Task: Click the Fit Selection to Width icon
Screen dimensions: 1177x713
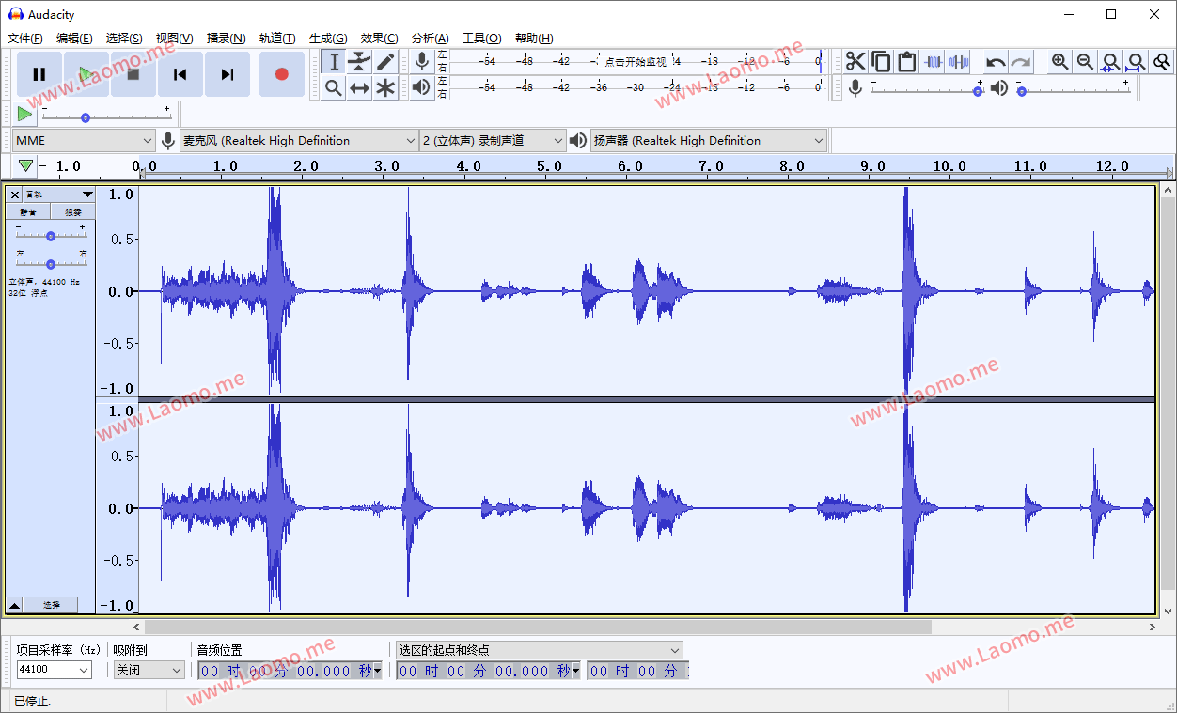Action: point(1111,62)
